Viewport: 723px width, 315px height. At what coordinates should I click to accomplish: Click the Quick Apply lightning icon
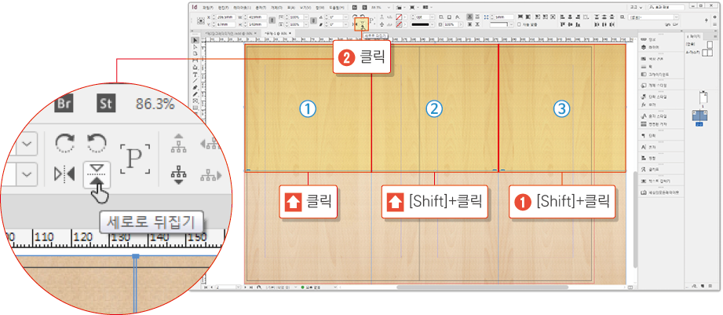point(707,20)
